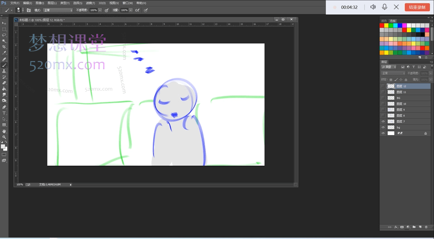Open the 滤镜(T) menu
Viewport: 434px width, 239px height.
[90, 3]
